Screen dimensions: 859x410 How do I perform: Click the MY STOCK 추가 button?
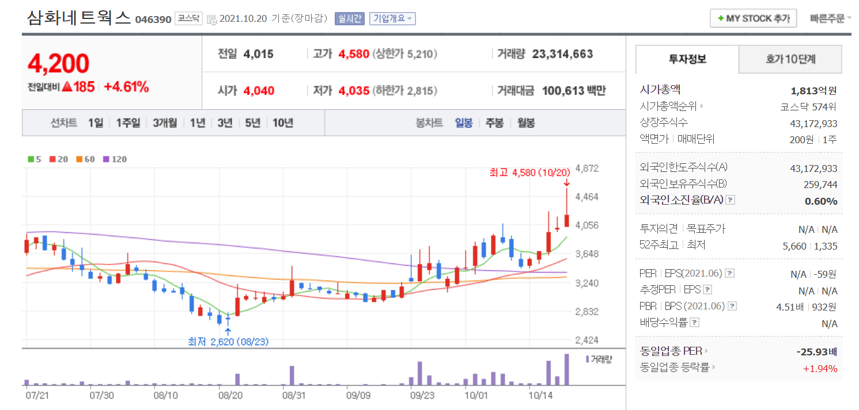(x=753, y=18)
